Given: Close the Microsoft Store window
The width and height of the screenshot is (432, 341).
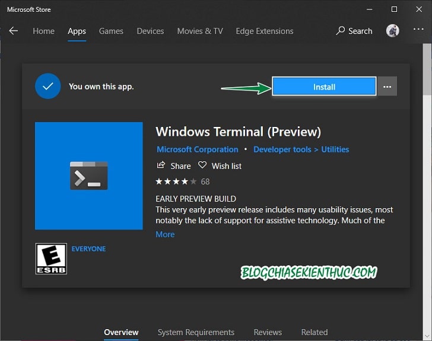Looking at the screenshot, I should pos(419,9).
